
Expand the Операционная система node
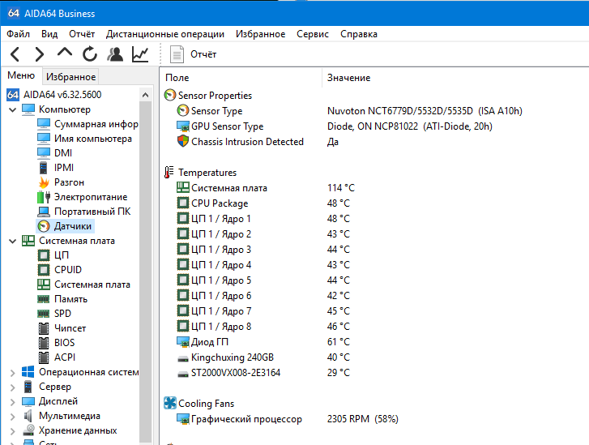(13, 373)
